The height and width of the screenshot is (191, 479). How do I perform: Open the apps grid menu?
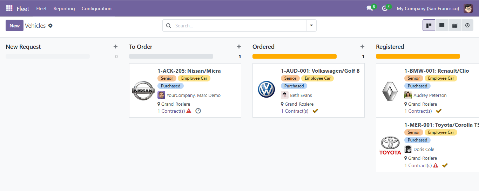9,8
